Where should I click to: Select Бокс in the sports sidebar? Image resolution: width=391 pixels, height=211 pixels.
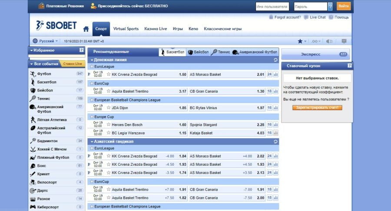[x=41, y=166]
